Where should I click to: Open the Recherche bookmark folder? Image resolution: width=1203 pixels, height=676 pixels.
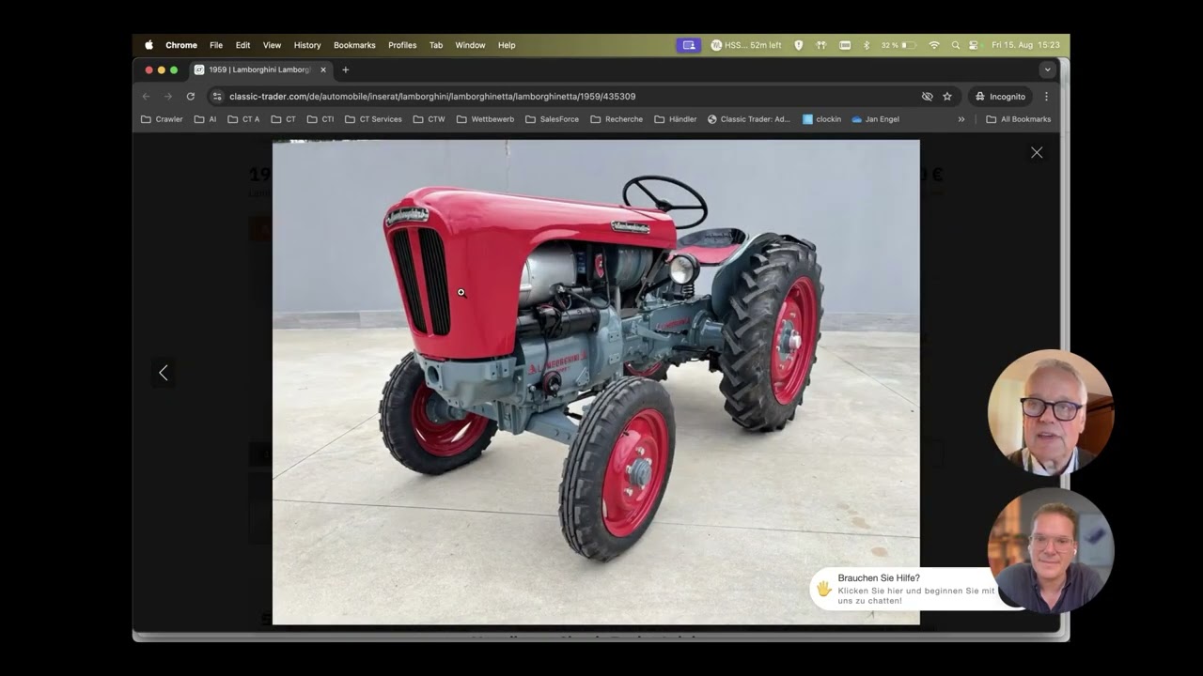pyautogui.click(x=617, y=119)
